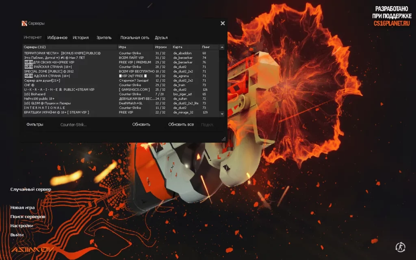Click the Half-Life runner logo icon
The width and height of the screenshot is (416, 260).
pyautogui.click(x=400, y=247)
